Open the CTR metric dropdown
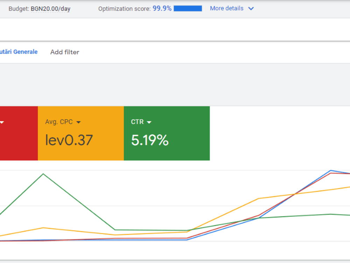Screen dimensions: 350x263 pyautogui.click(x=149, y=122)
